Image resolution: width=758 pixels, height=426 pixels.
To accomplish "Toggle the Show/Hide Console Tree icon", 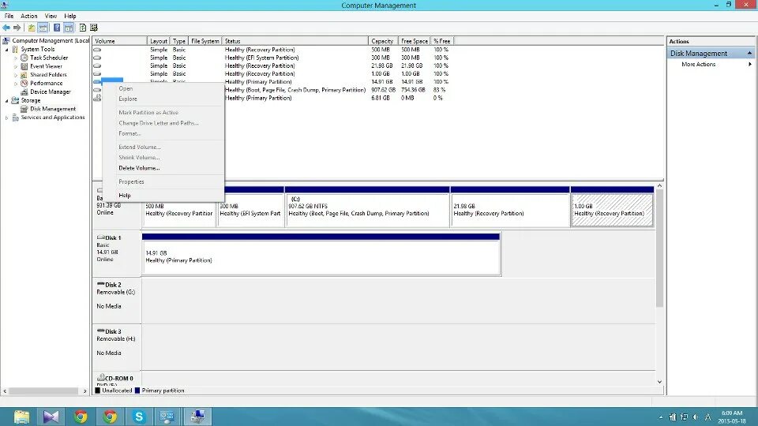I will pyautogui.click(x=43, y=28).
